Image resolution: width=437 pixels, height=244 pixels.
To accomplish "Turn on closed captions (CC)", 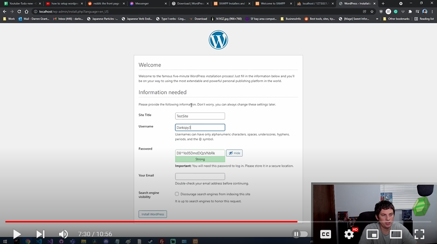I will [326, 234].
